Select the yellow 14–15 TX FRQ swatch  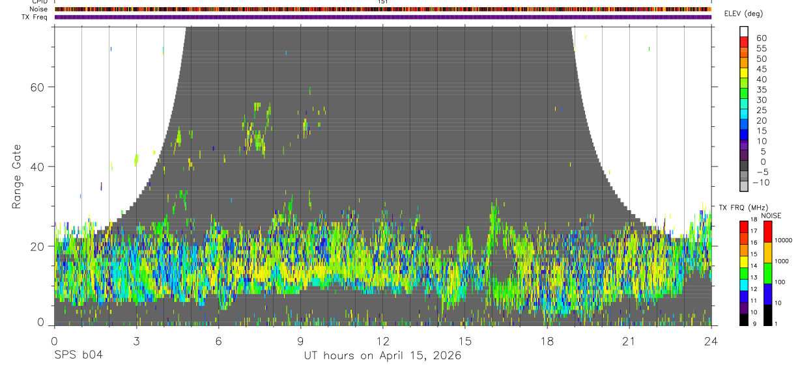coord(744,261)
